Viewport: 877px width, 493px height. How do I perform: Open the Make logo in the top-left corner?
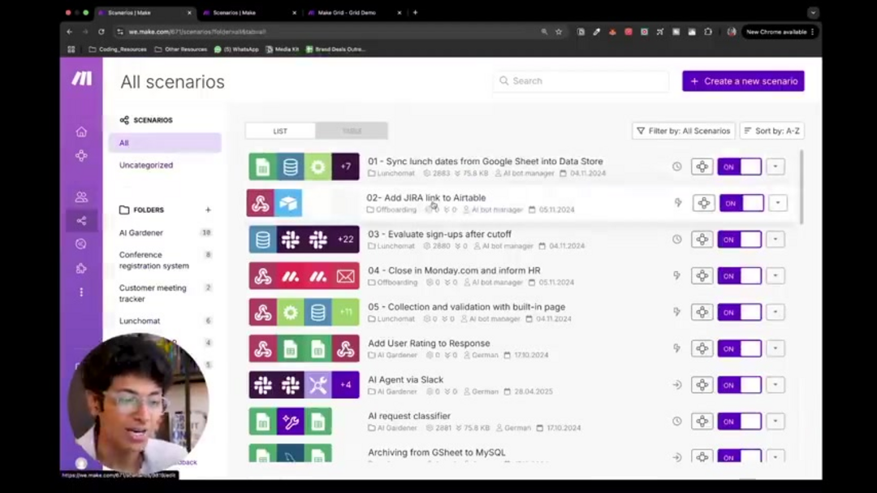pos(80,80)
